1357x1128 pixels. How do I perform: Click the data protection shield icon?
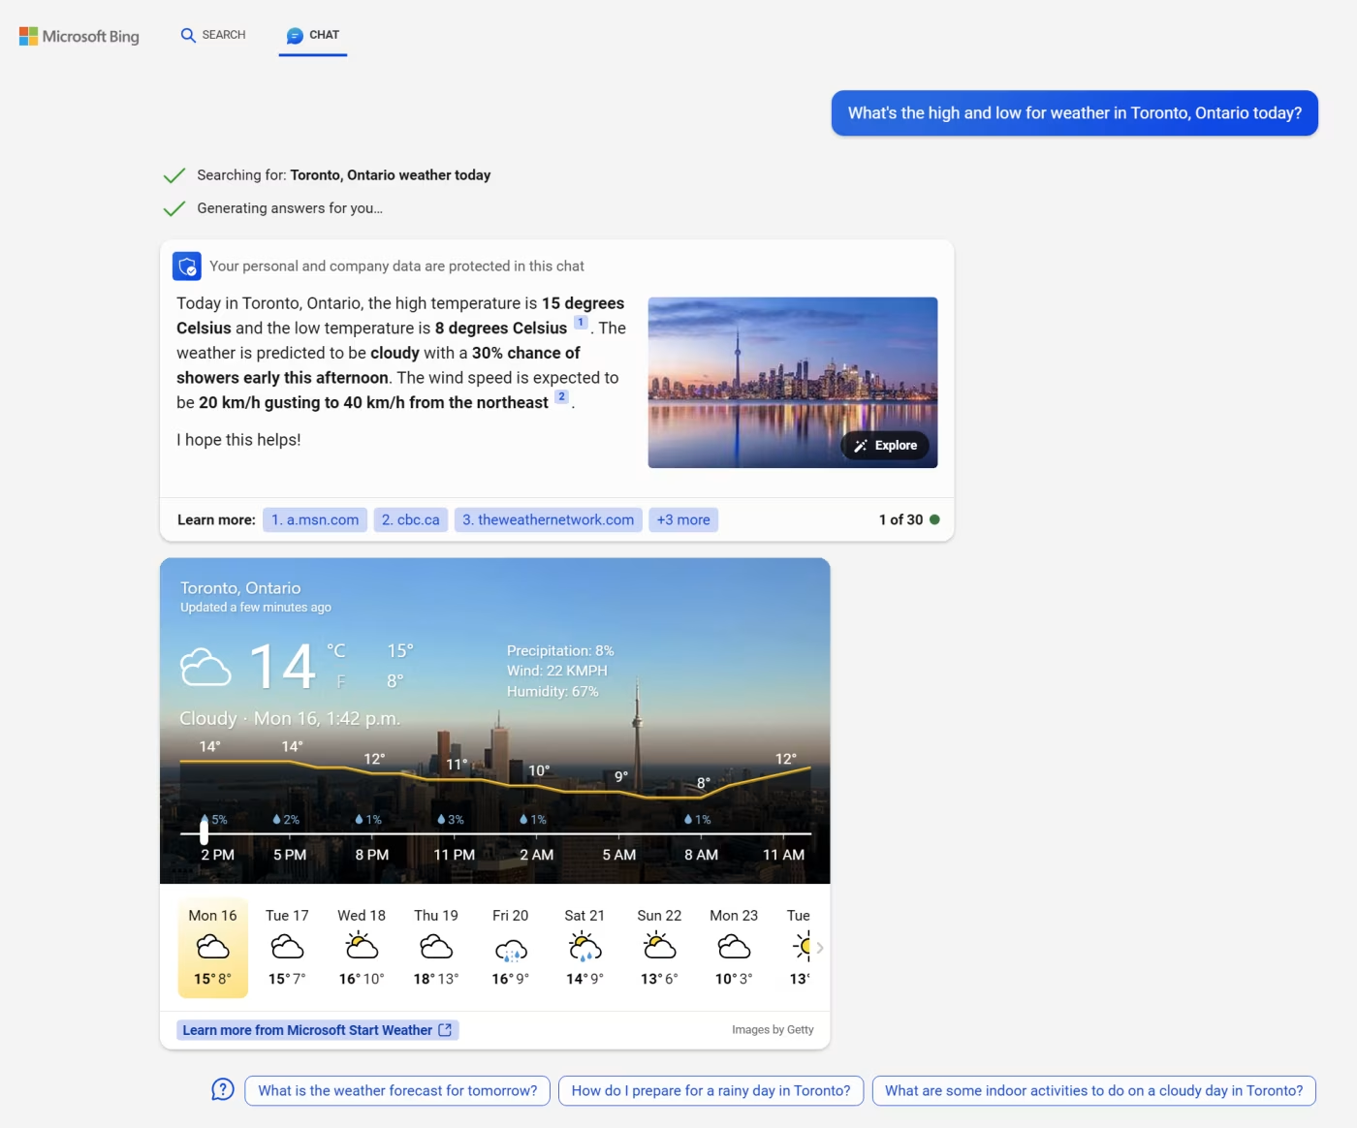point(187,266)
